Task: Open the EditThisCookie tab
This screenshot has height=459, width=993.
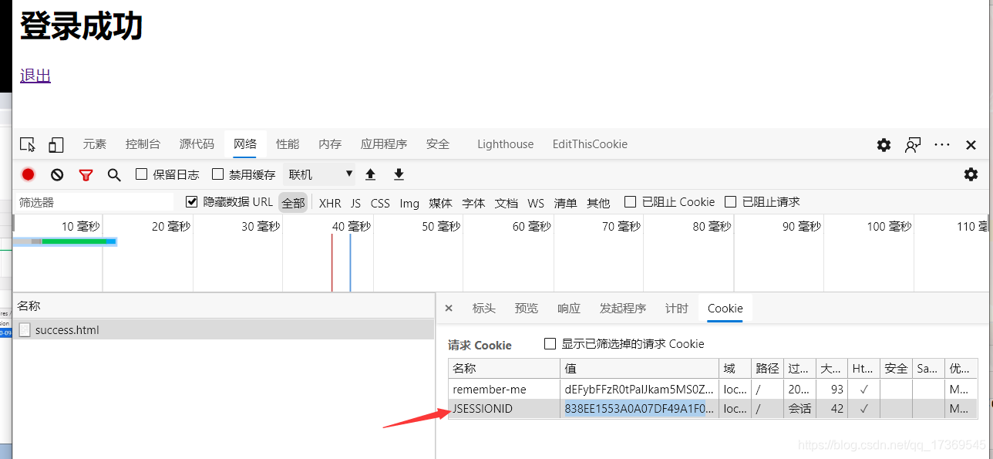Action: (590, 144)
